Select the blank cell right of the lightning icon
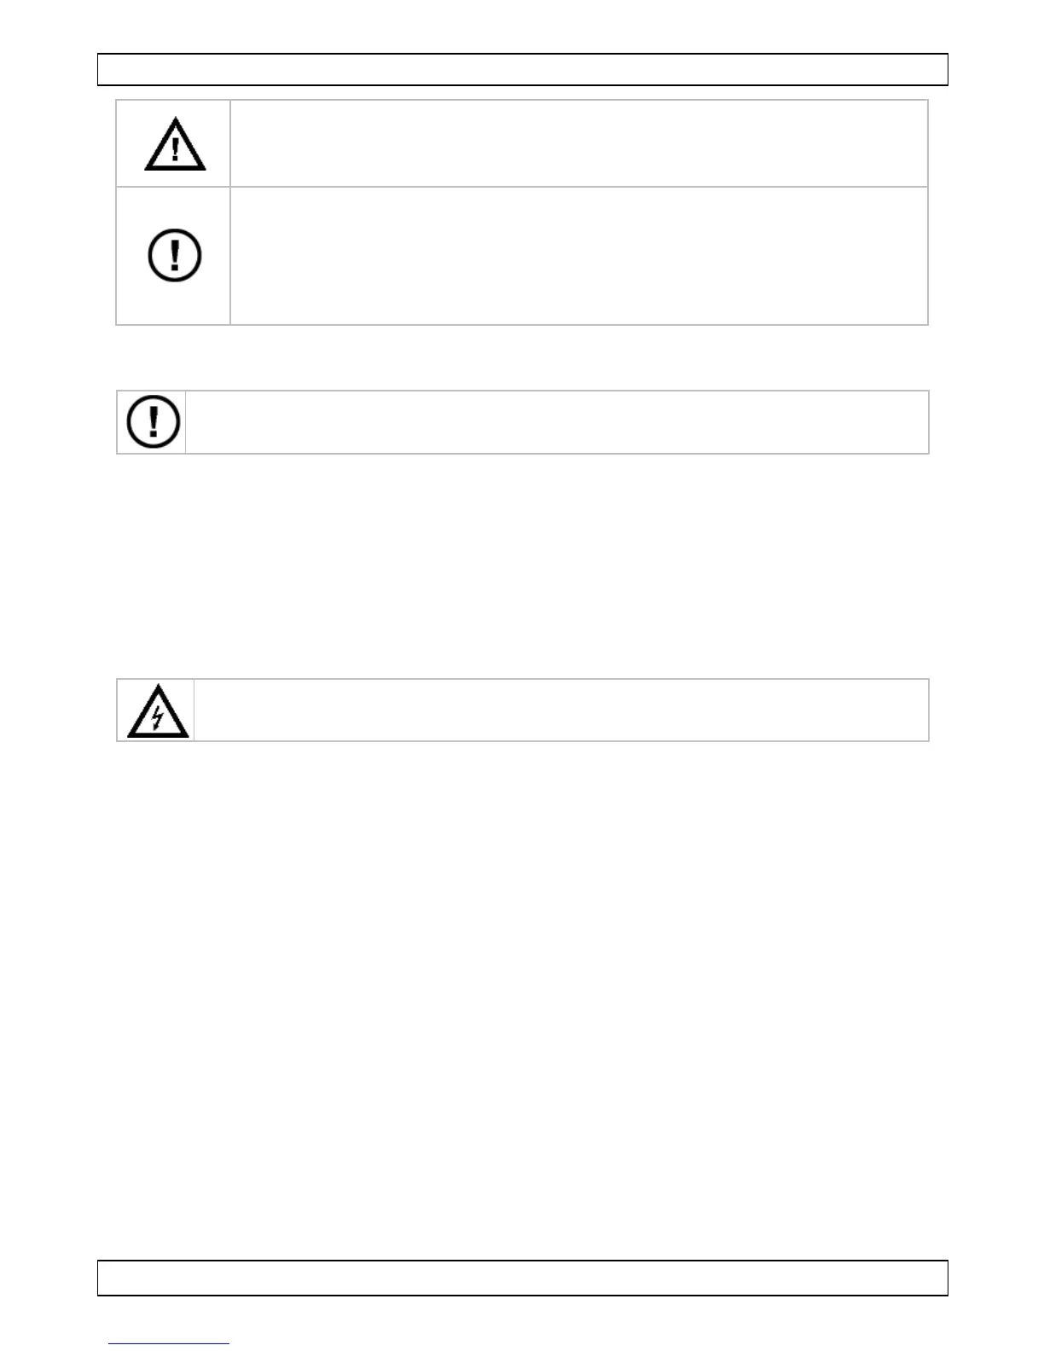This screenshot has width=1044, height=1351. pos(560,710)
